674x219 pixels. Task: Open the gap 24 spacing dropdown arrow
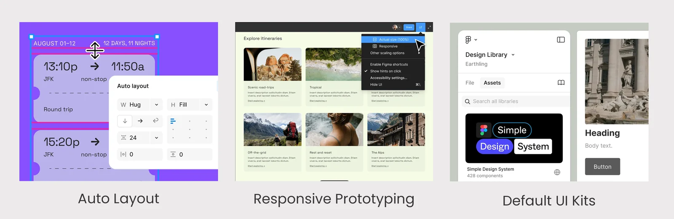click(156, 138)
